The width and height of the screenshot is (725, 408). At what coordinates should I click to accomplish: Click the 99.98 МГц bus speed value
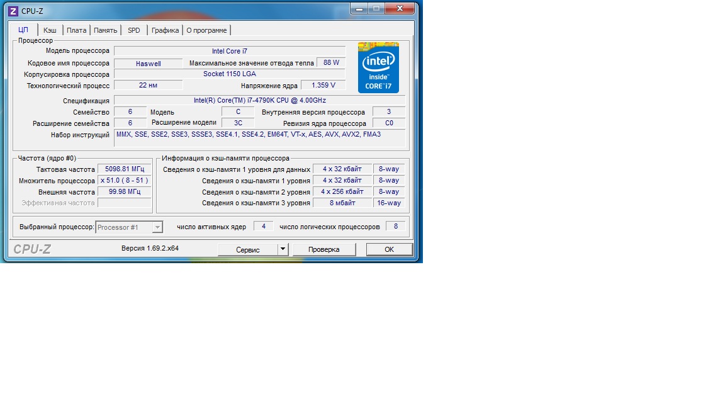pyautogui.click(x=125, y=191)
